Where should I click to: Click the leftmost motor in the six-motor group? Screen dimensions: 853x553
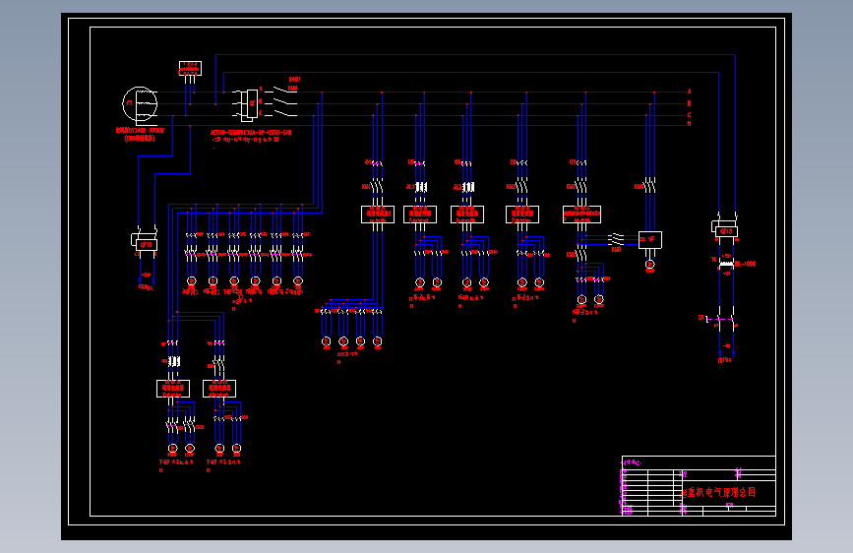(192, 281)
